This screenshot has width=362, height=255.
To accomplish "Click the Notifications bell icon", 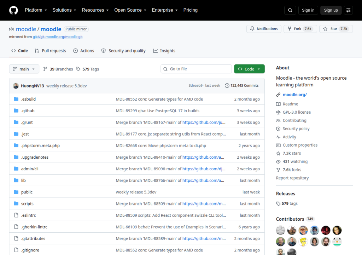I will click(x=252, y=29).
